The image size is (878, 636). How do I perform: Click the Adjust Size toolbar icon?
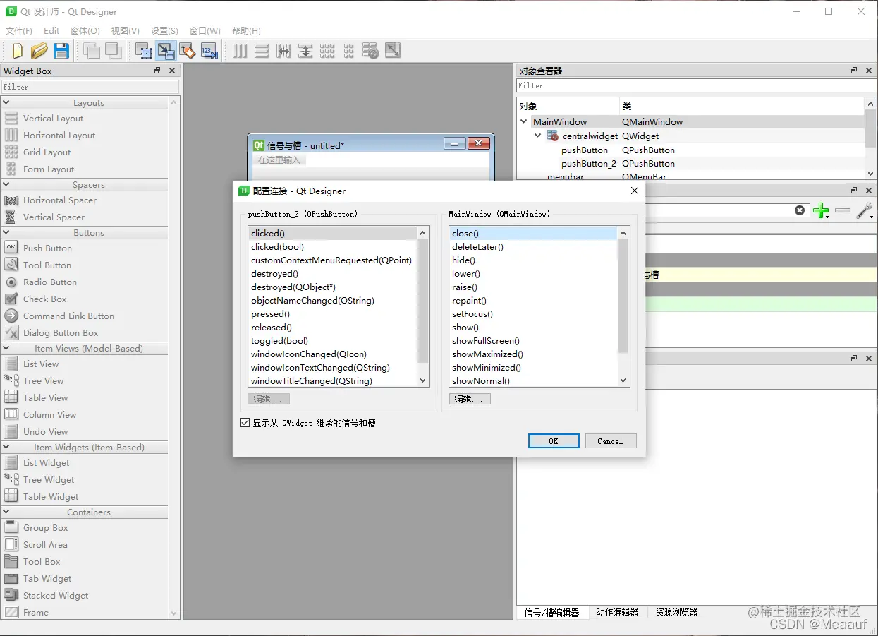coord(393,51)
